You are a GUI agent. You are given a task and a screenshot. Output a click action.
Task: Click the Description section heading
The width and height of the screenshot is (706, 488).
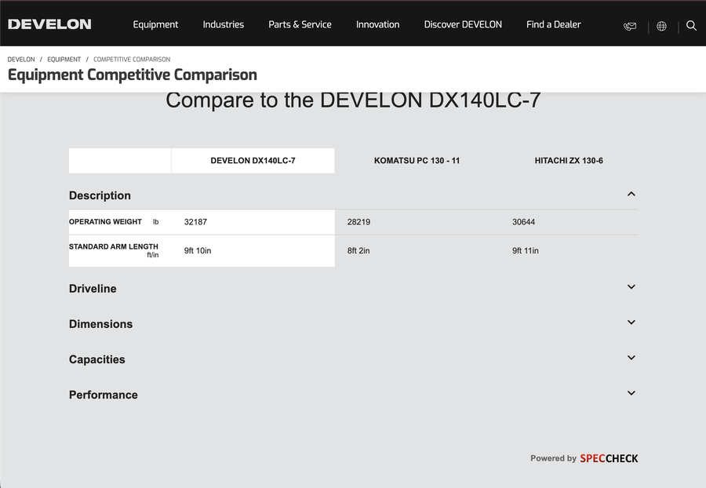click(x=100, y=195)
